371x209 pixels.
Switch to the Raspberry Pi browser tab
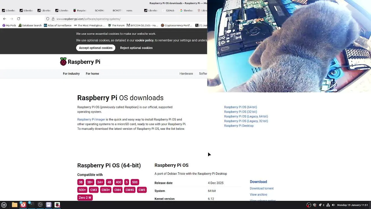[x=80, y=10]
